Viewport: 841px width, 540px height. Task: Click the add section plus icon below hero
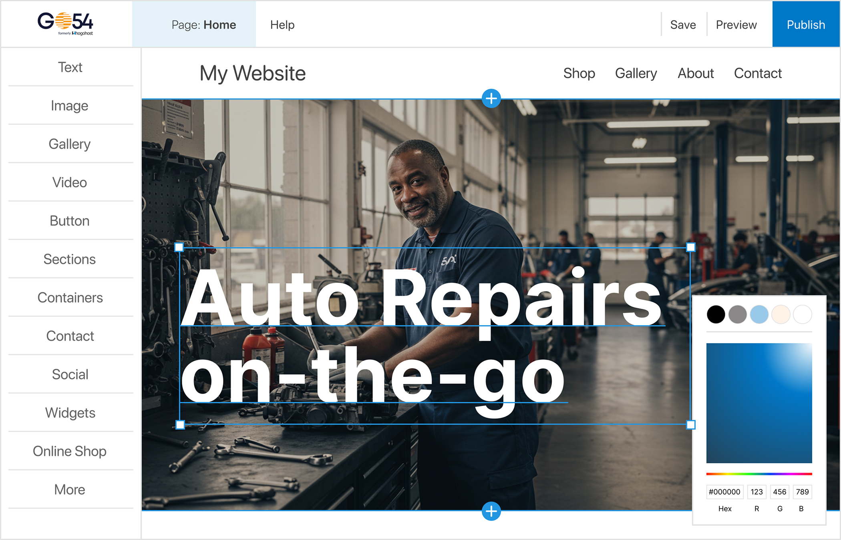click(491, 511)
